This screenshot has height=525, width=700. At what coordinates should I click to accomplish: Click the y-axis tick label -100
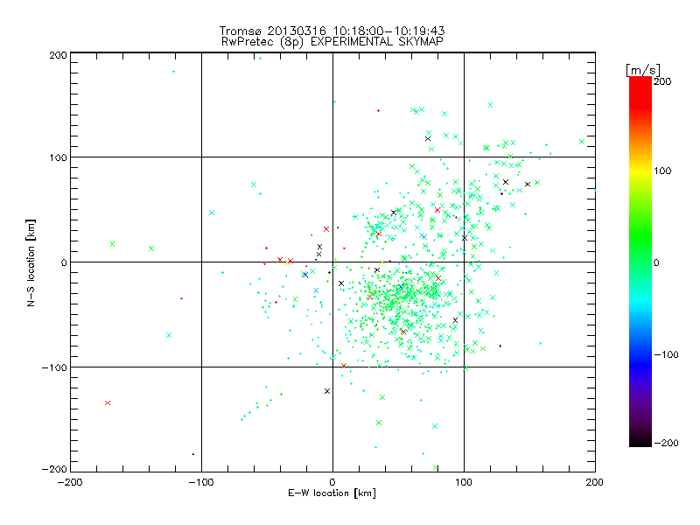[x=54, y=367]
